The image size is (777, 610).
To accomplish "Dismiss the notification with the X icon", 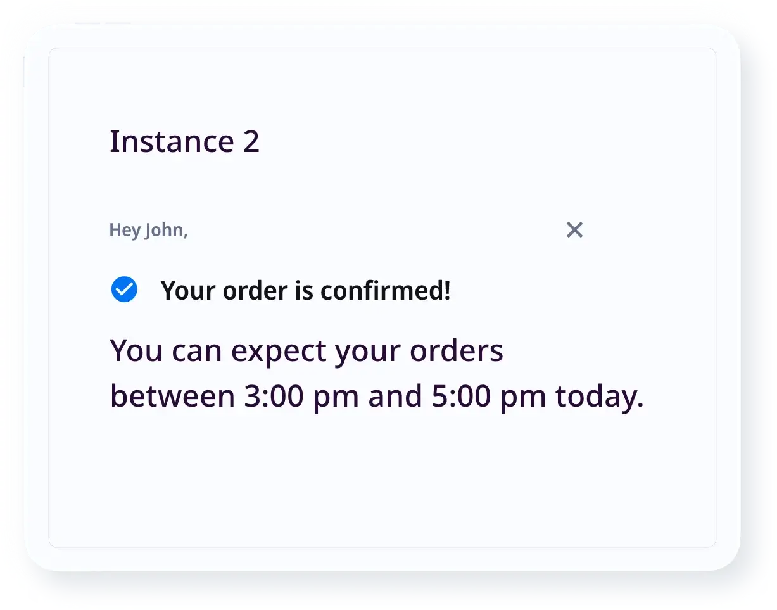I will coord(574,230).
